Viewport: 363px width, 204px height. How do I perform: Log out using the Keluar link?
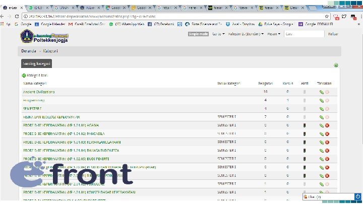(x=333, y=34)
